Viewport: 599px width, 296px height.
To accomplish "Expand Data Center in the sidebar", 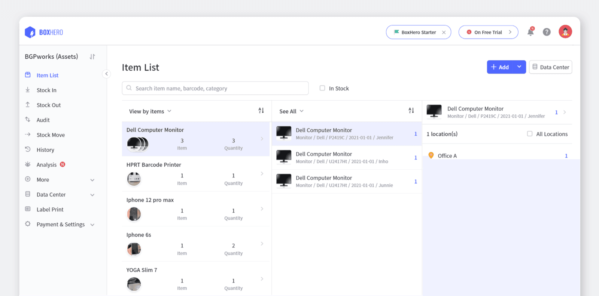I will tap(92, 195).
